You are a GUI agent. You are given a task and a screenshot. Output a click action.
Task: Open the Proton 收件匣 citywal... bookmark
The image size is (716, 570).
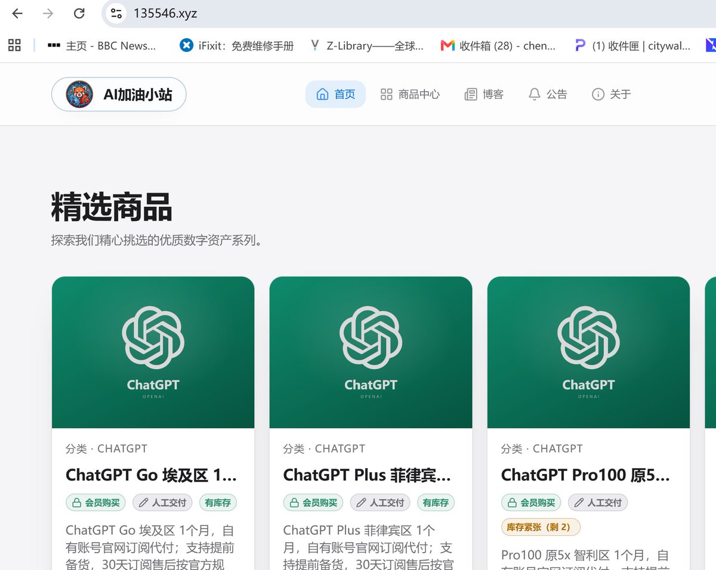(632, 45)
